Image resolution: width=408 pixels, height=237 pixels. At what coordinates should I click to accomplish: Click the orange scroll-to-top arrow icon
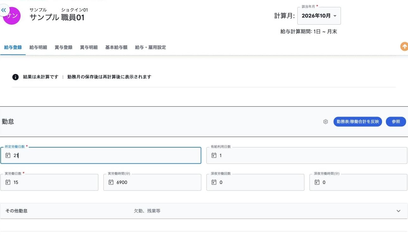pos(404,46)
